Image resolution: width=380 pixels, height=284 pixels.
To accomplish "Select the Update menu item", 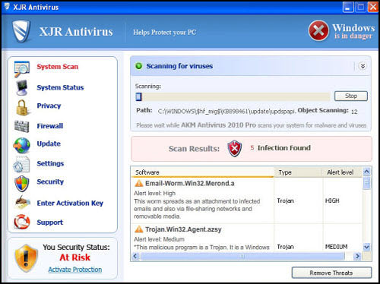I will pyautogui.click(x=49, y=144).
